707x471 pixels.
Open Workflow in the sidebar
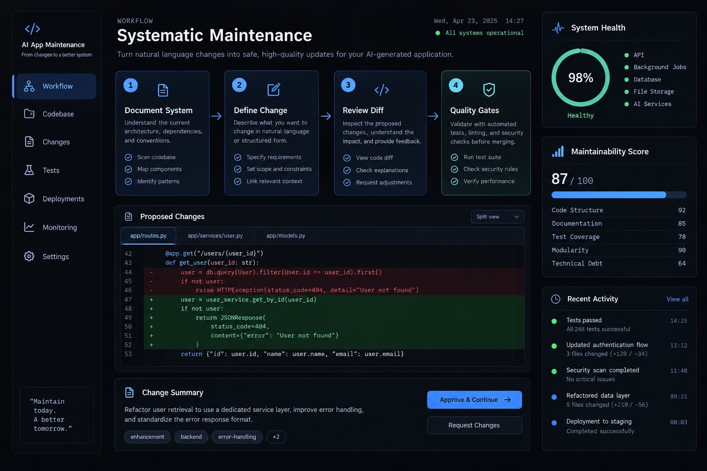56,86
